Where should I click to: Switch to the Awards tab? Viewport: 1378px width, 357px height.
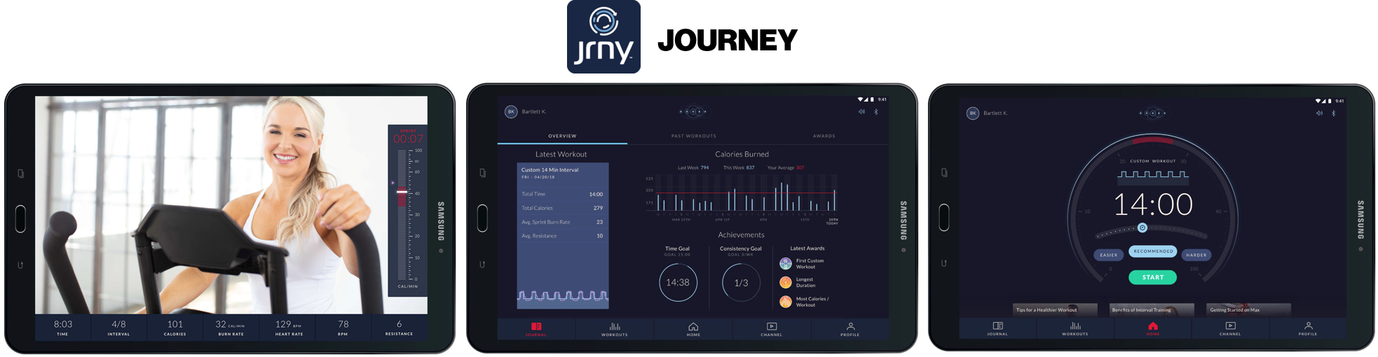click(824, 136)
